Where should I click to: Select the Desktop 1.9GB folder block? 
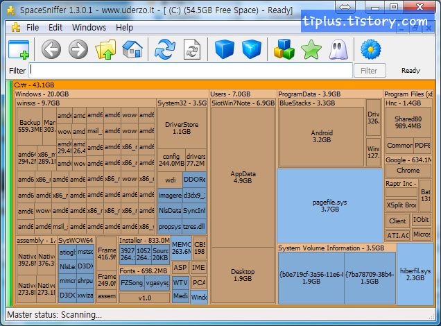[243, 275]
